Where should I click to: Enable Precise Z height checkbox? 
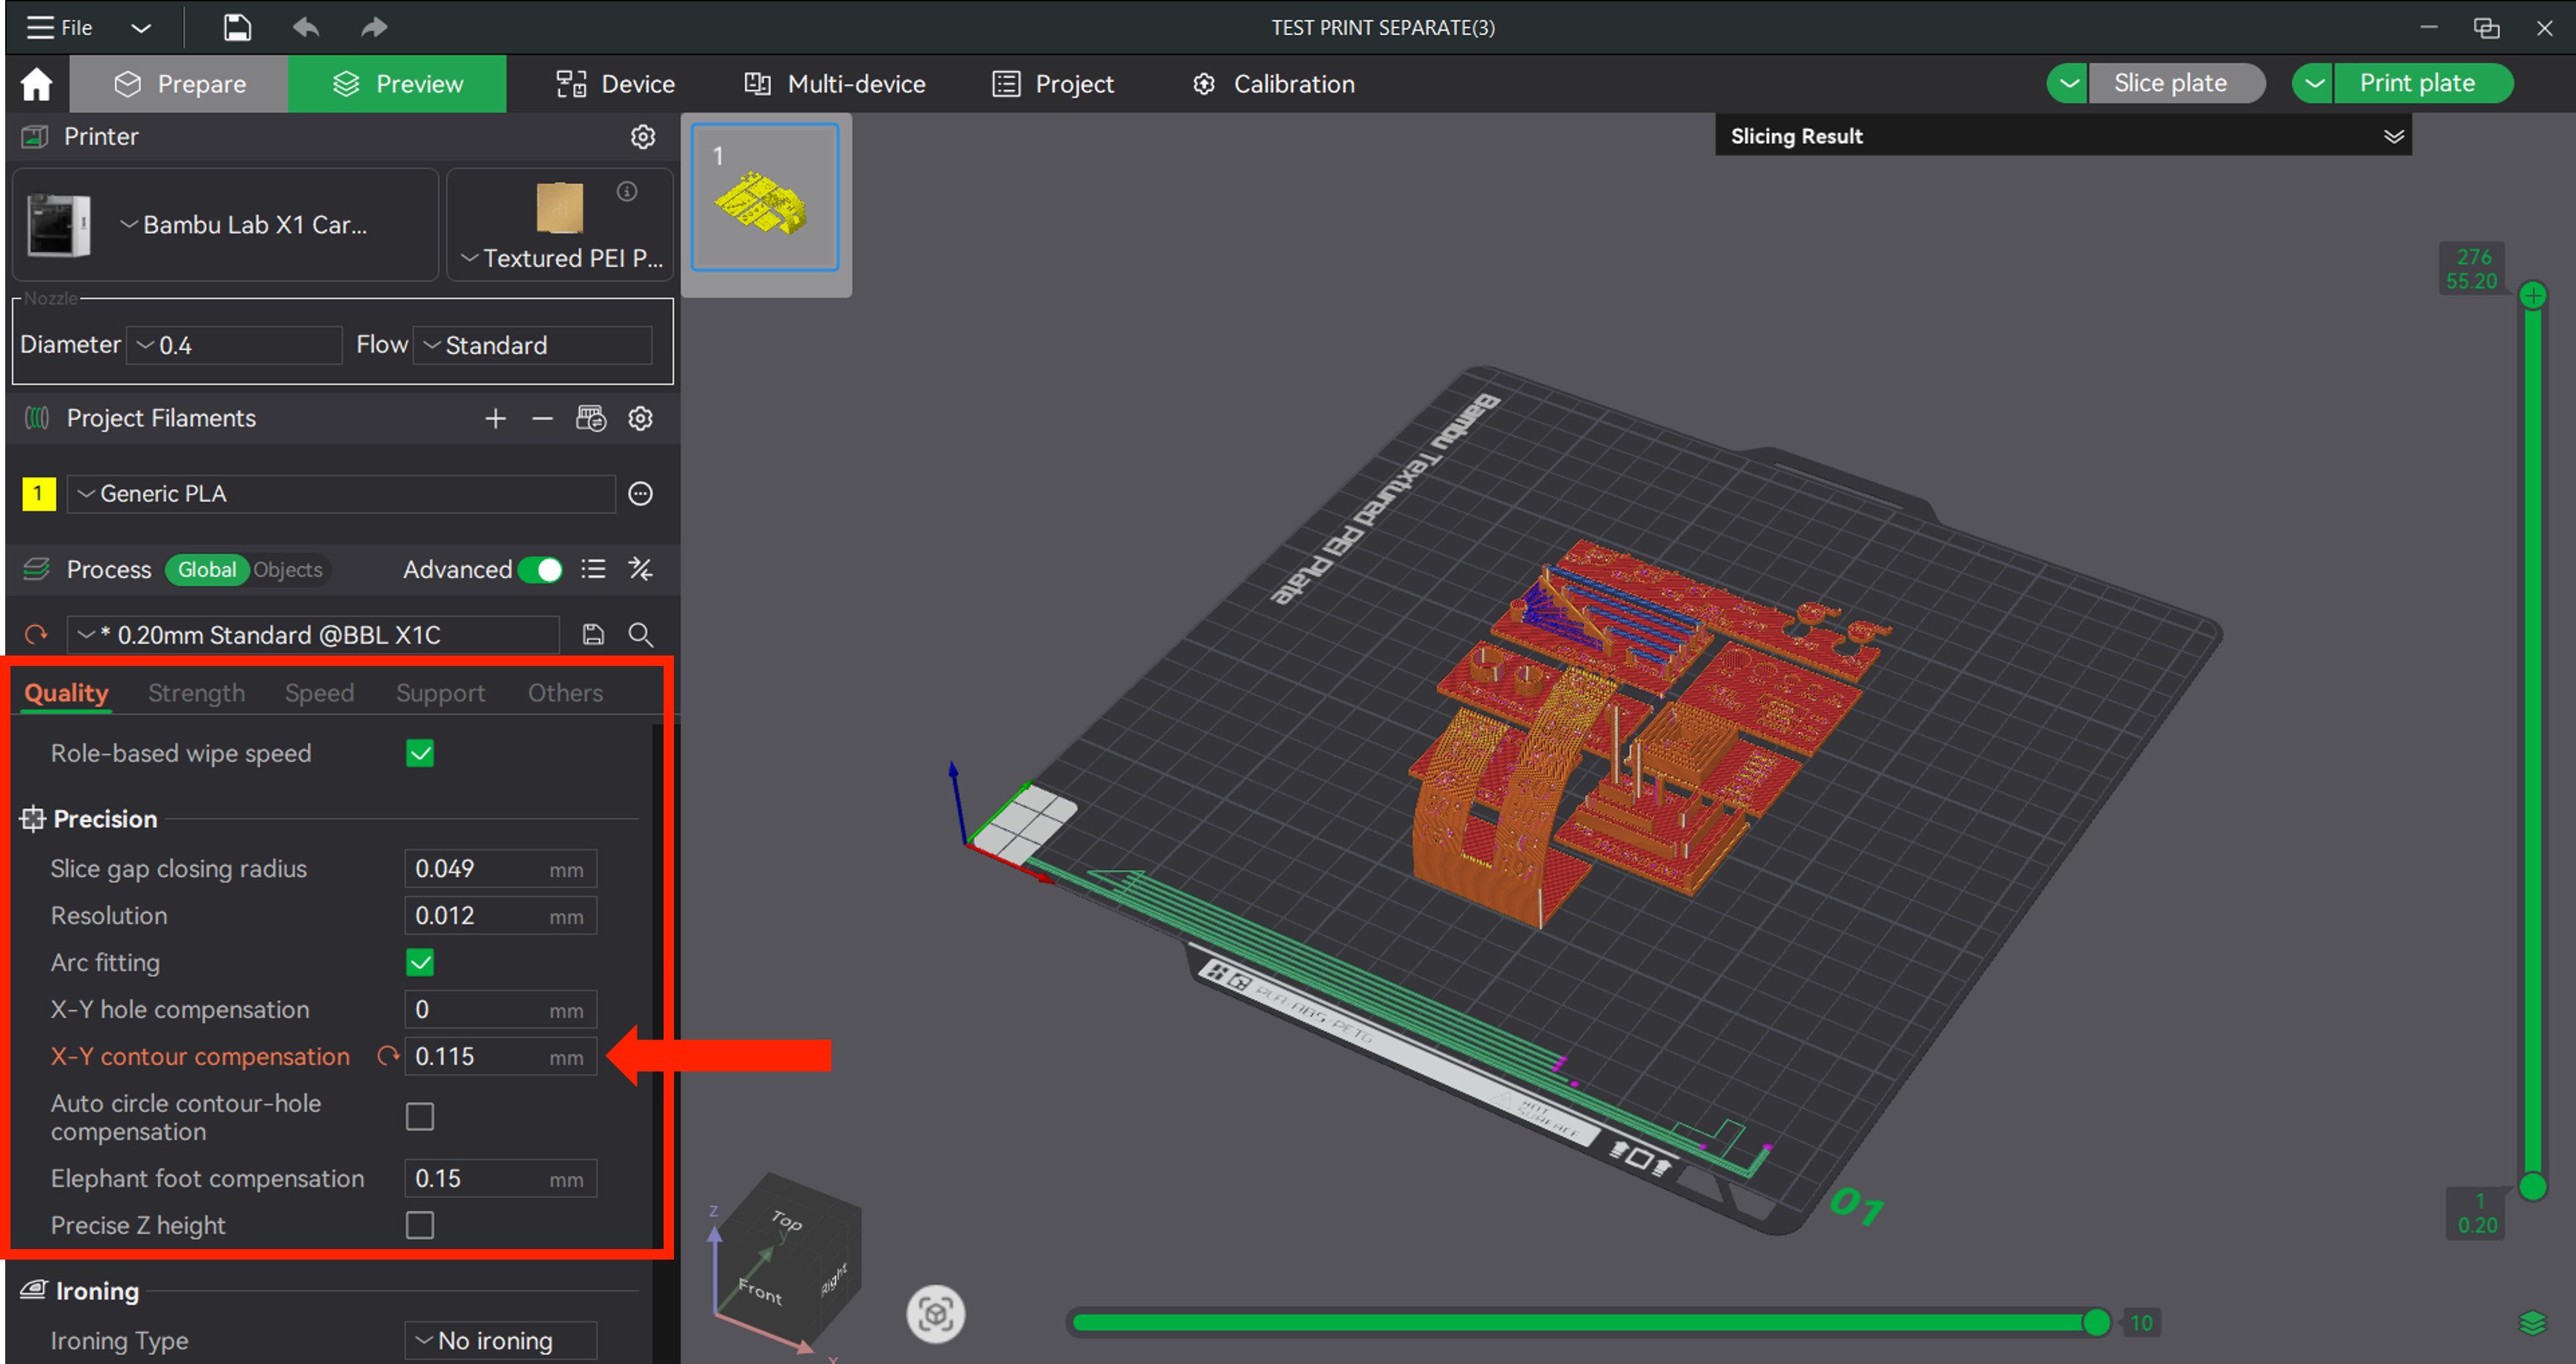420,1225
